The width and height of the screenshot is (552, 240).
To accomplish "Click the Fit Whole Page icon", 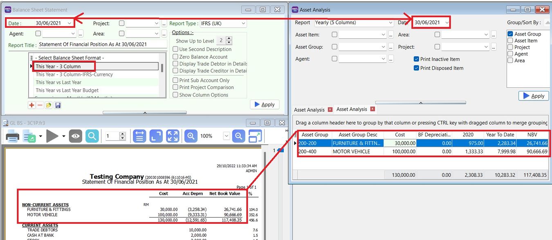I will [173, 136].
